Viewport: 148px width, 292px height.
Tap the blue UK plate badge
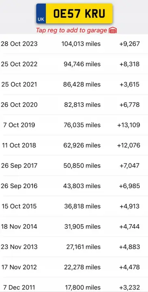(x=41, y=13)
